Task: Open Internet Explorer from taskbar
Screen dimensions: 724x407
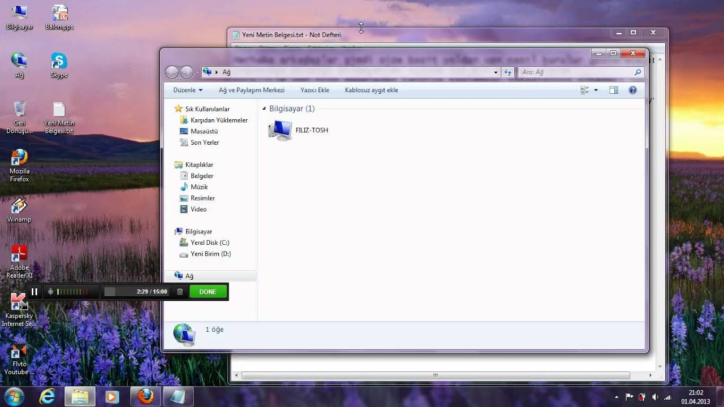Action: point(48,397)
